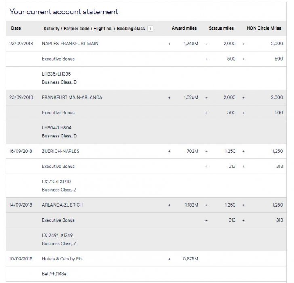Image resolution: width=294 pixels, height=283 pixels.
Task: Click the info icon beside Booking class
Action: [x=150, y=29]
